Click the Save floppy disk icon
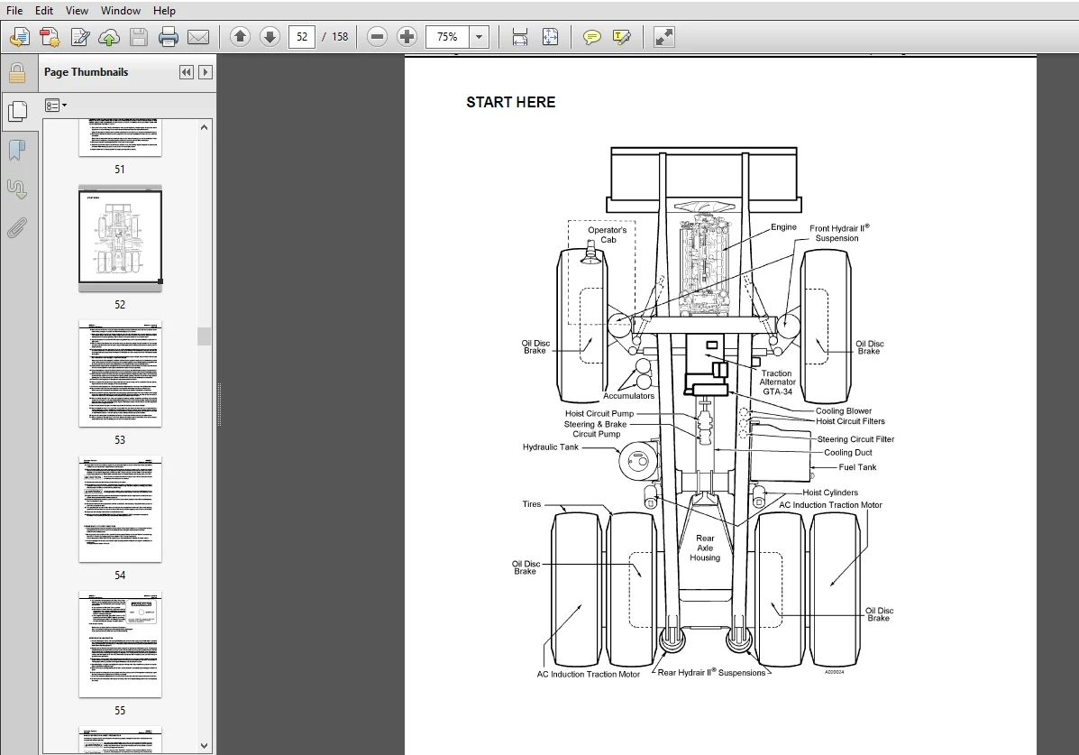This screenshot has height=755, width=1079. tap(138, 37)
